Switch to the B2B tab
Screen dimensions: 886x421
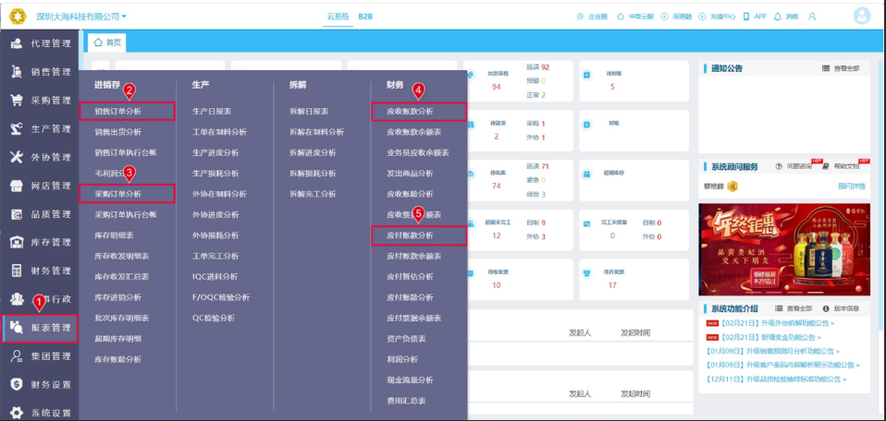[365, 17]
